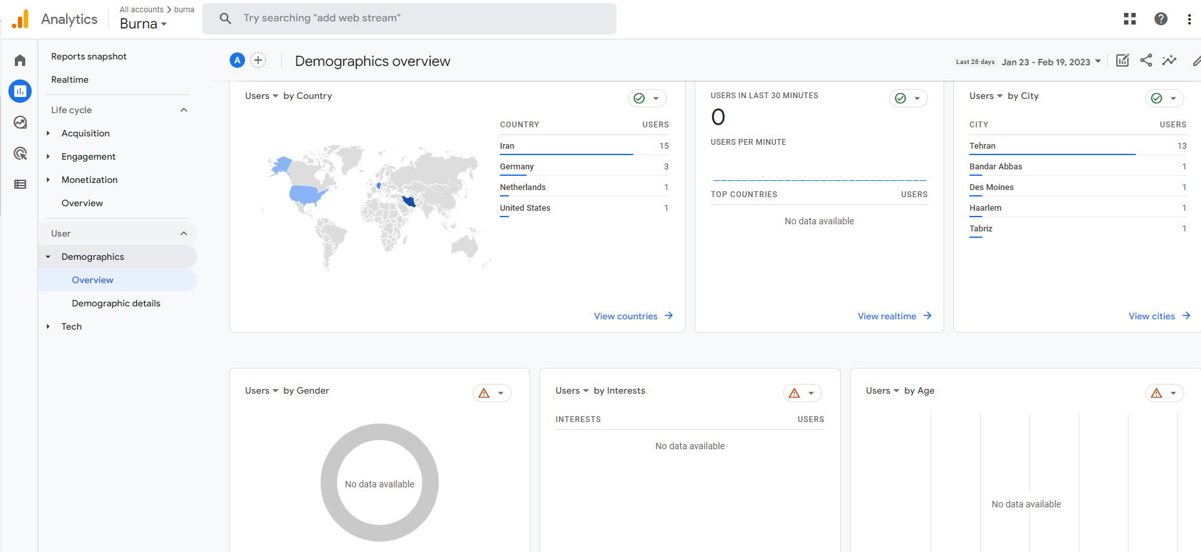Open the Google apps grid icon
Screen dimensions: 1201x552
coord(1130,19)
